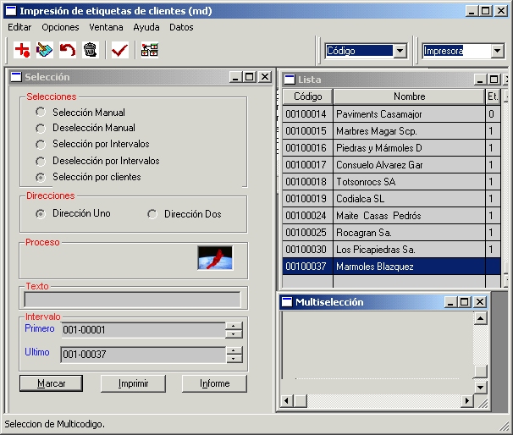Open the Ayuda menu
Viewport: 513px width, 435px height.
(x=146, y=27)
